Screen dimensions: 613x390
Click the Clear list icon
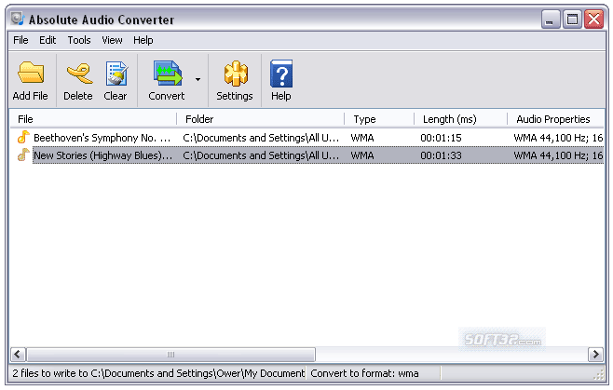[x=116, y=74]
